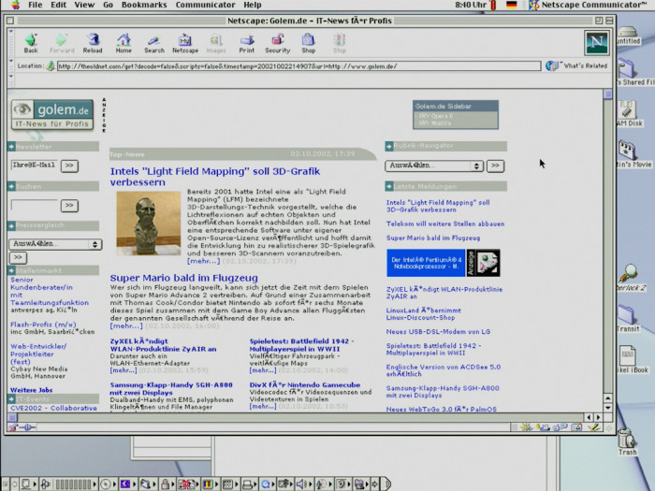Open Spieletest Battlefield 1942 article in main column
Image resolution: width=655 pixels, height=491 pixels.
[x=301, y=345]
